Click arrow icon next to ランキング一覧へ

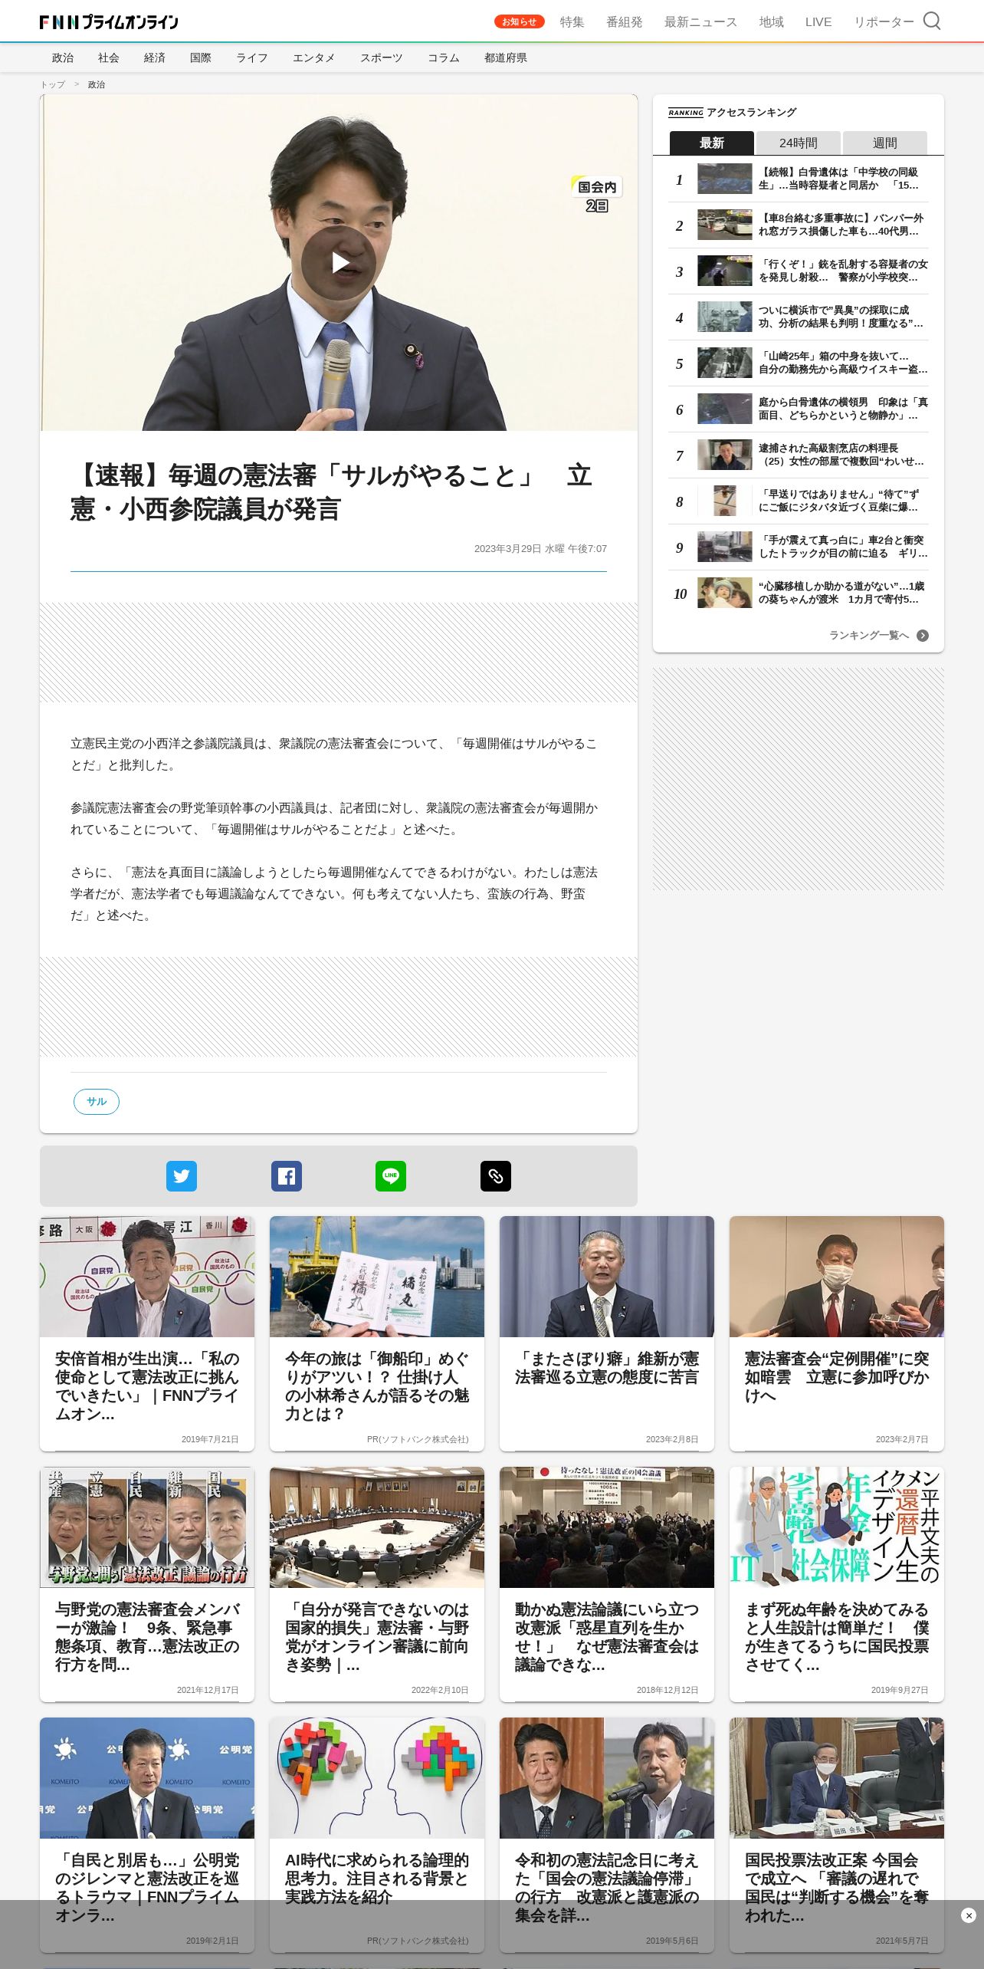(x=923, y=635)
